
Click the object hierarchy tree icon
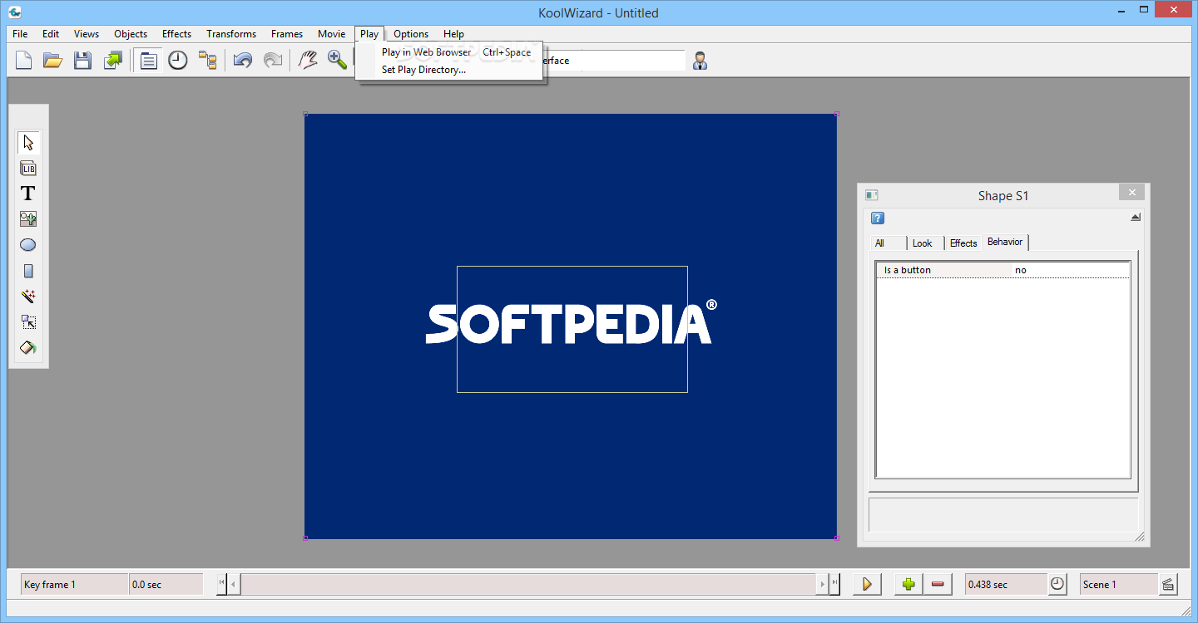pos(207,60)
